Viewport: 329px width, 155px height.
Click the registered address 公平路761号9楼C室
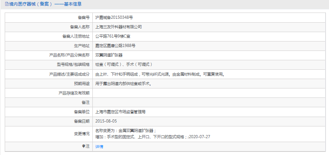(113, 36)
